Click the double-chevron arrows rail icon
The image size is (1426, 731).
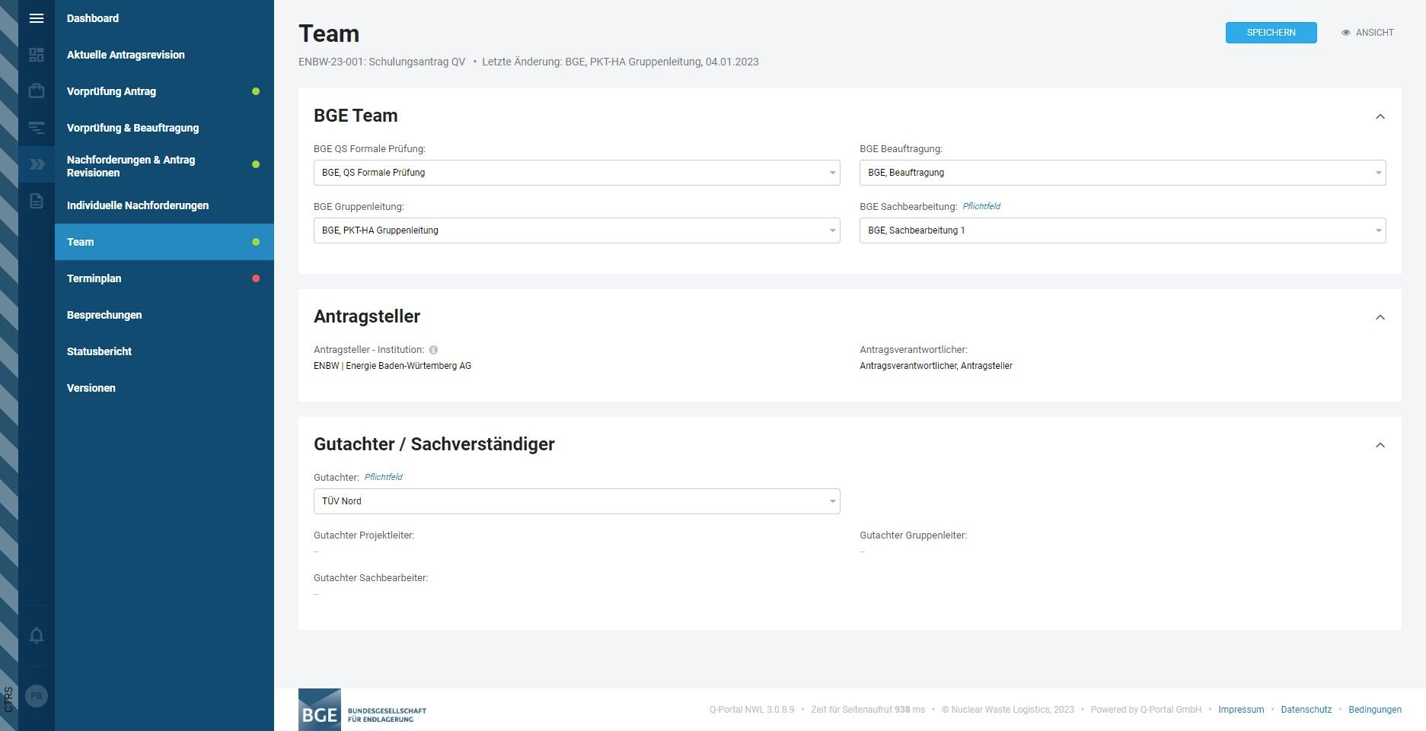pos(37,164)
